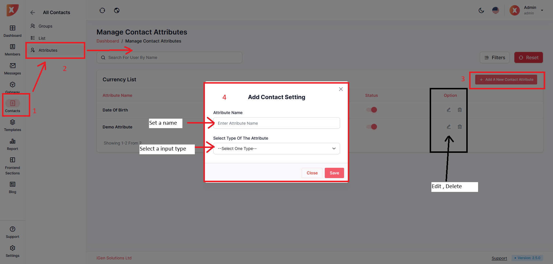The width and height of the screenshot is (553, 264).
Task: Close the Add Contact Setting dialog with X
Action: pos(341,89)
